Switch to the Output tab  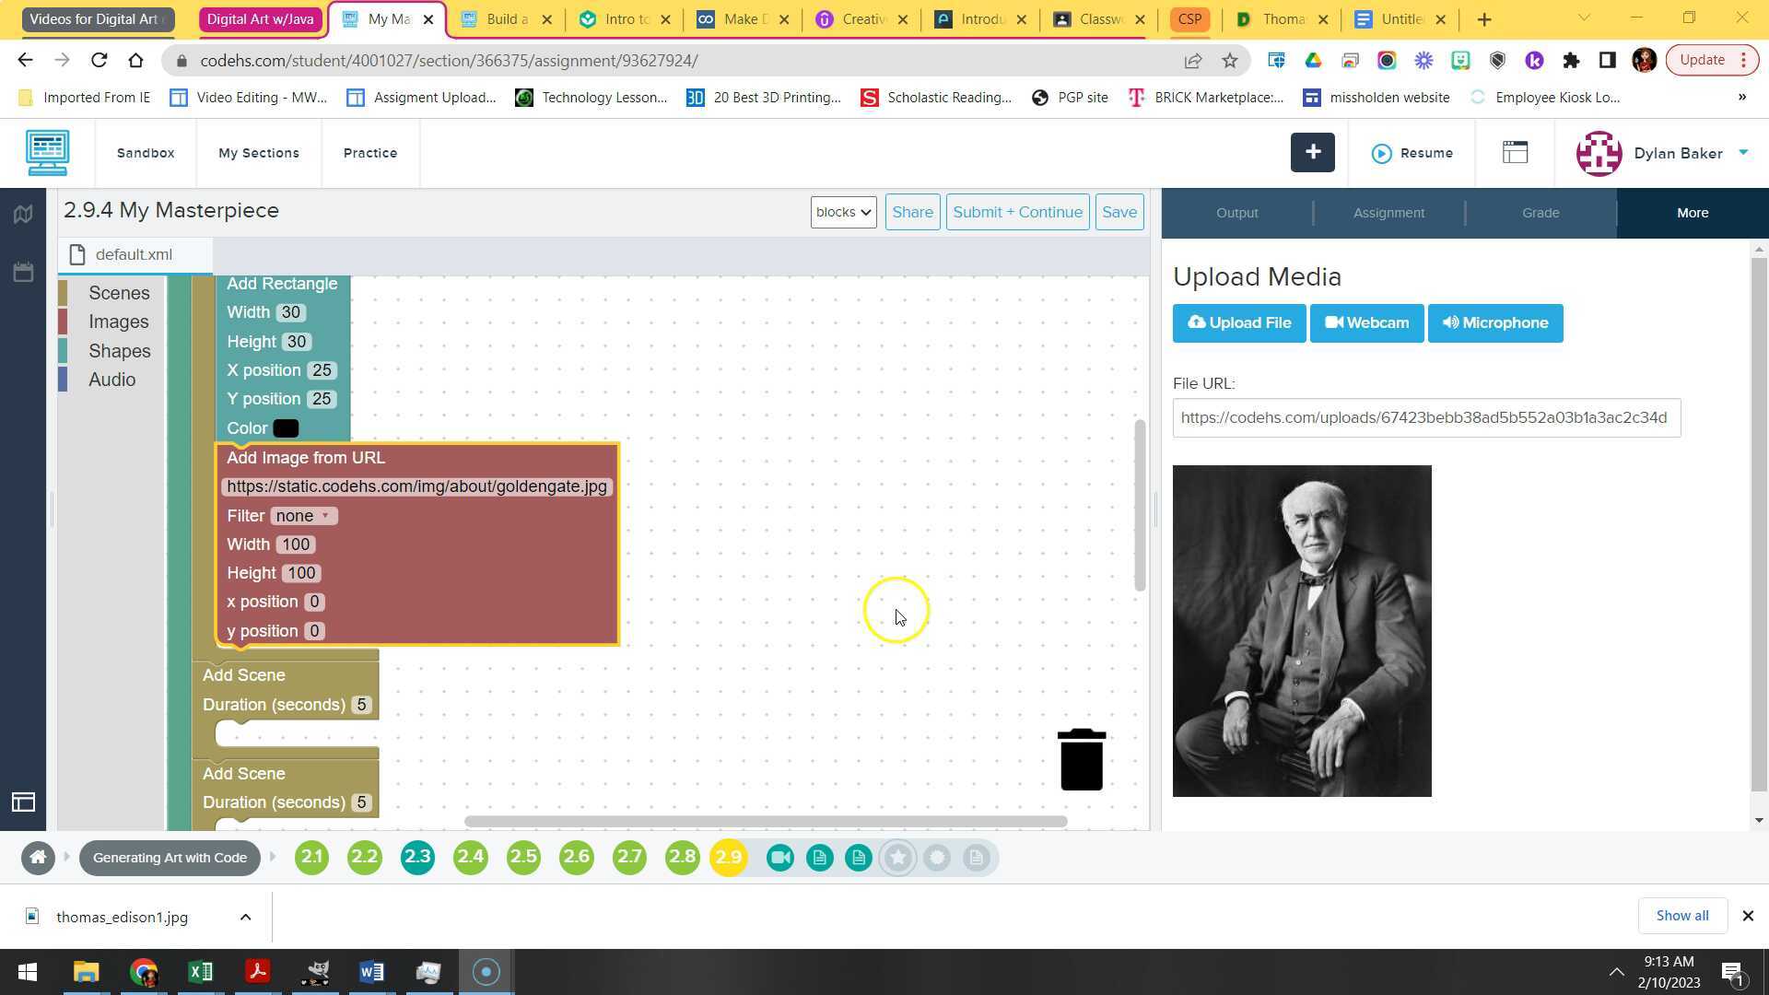(1236, 212)
